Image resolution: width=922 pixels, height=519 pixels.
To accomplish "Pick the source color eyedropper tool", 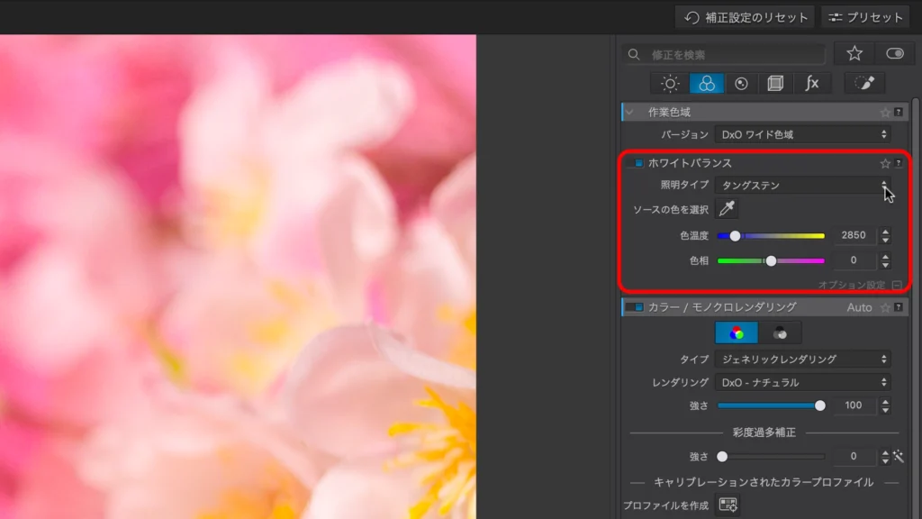I will point(727,209).
